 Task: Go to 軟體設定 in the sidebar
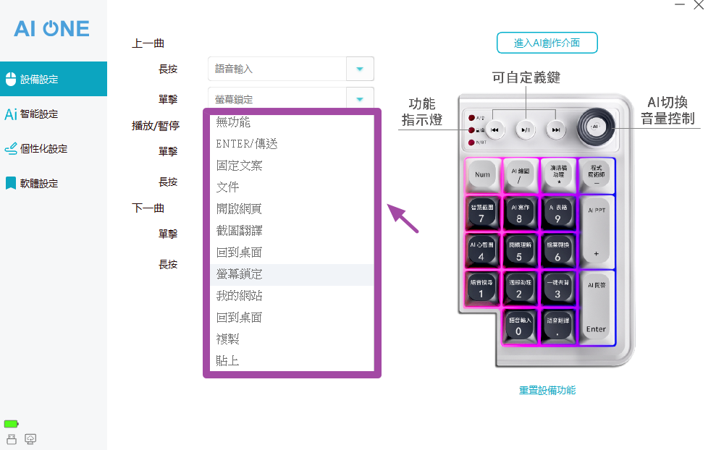(39, 184)
